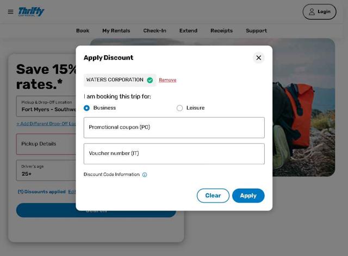Click the Promotional coupon (PC) field
The height and width of the screenshot is (256, 348).
(174, 127)
